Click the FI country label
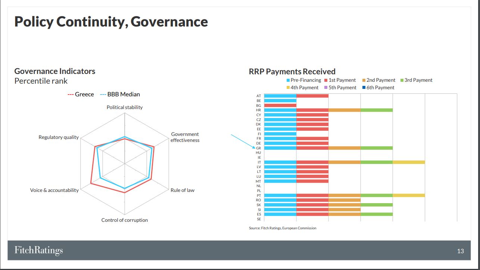The height and width of the screenshot is (270, 480). (x=259, y=134)
